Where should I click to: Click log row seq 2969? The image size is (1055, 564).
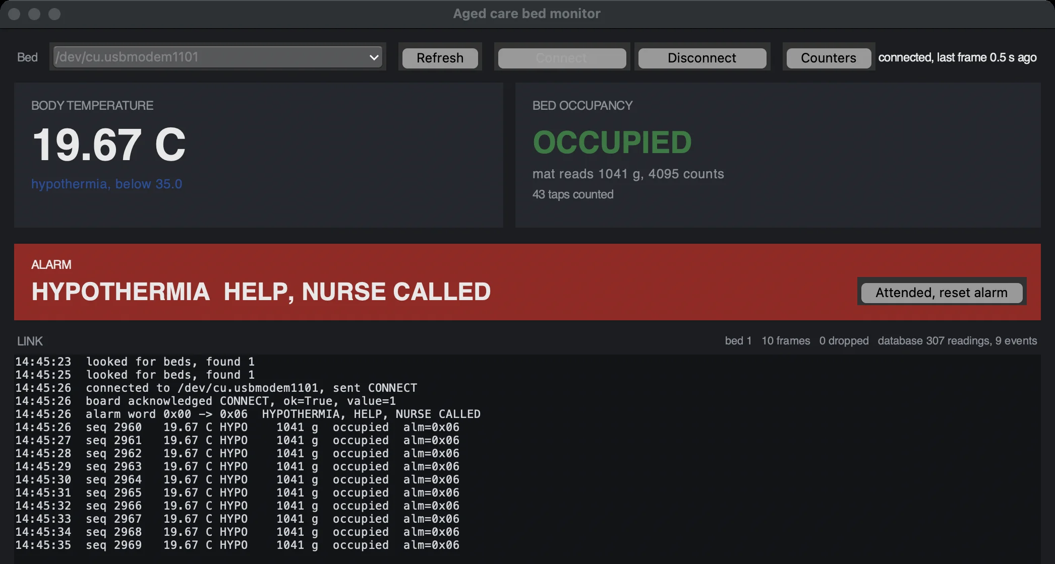click(x=237, y=545)
